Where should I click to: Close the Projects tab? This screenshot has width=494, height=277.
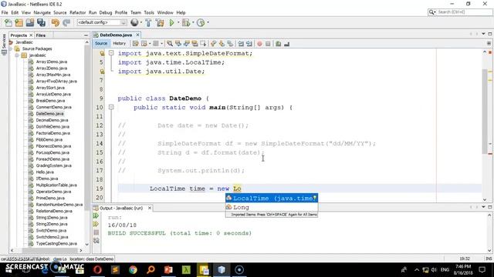[31, 35]
